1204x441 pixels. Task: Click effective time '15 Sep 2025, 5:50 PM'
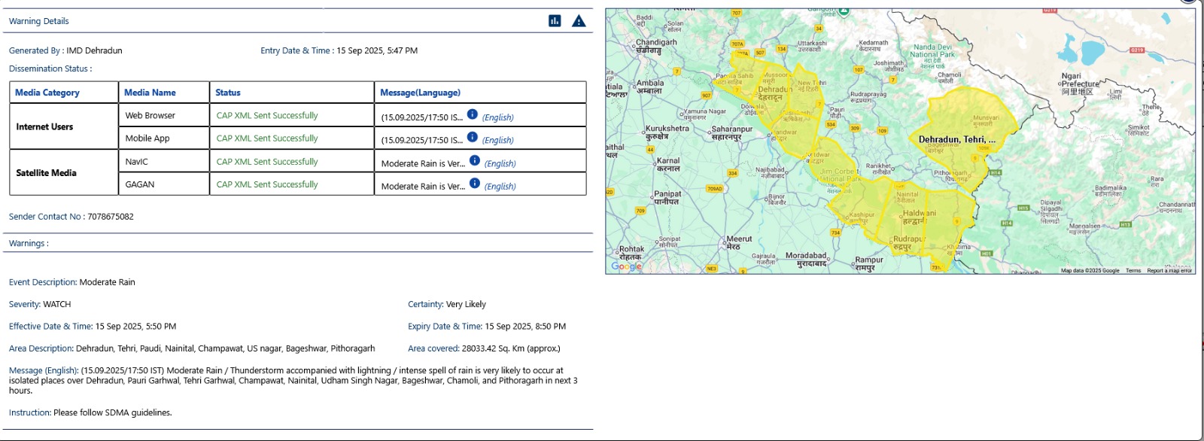(135, 326)
